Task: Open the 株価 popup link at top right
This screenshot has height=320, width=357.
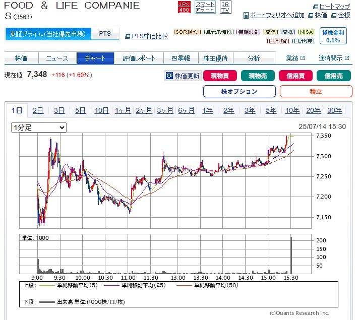Action: 318,15
